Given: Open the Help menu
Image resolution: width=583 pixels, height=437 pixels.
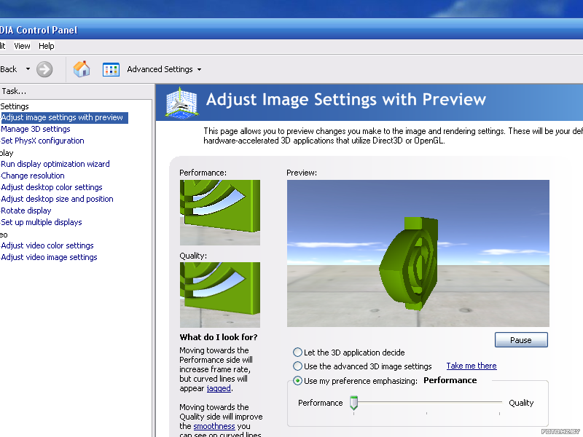Looking at the screenshot, I should click(x=47, y=46).
